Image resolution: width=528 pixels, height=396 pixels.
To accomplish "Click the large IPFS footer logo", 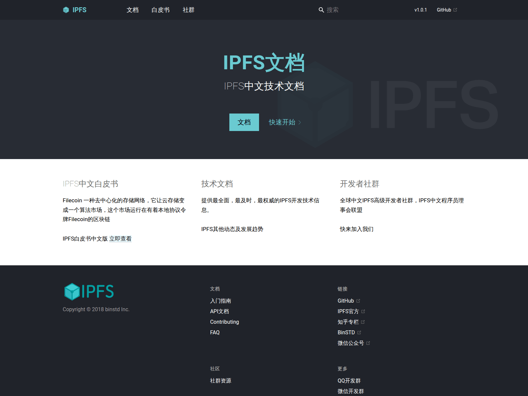I will coord(89,292).
